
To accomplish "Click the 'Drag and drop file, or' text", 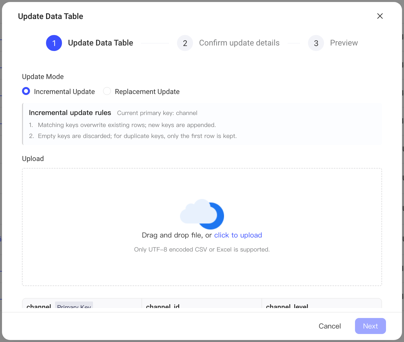I will [x=177, y=235].
